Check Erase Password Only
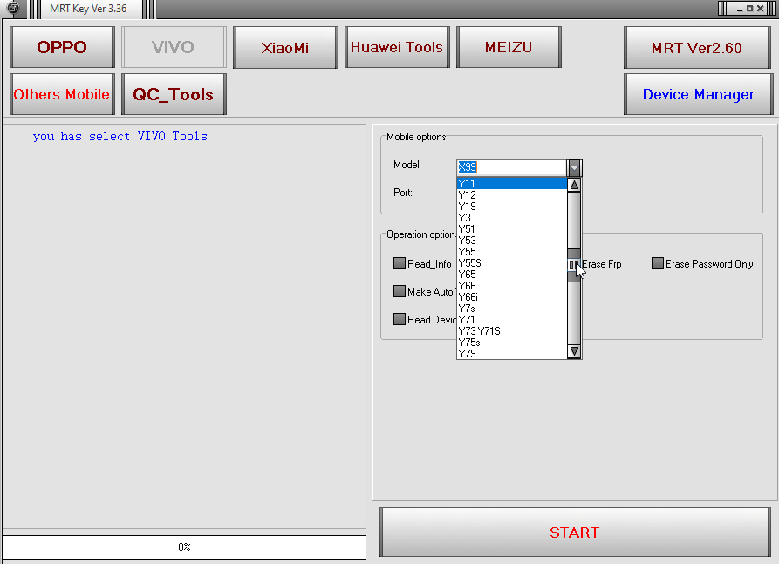The image size is (779, 564). [x=657, y=263]
